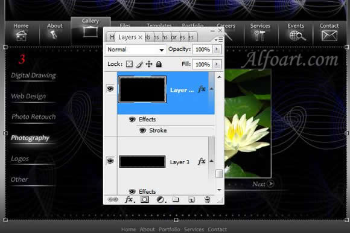Click the water lily photo
The image size is (350, 233).
point(248,123)
